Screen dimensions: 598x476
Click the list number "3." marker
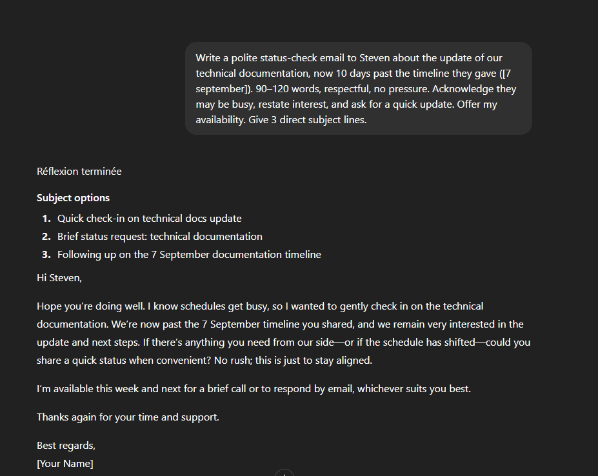pos(46,255)
